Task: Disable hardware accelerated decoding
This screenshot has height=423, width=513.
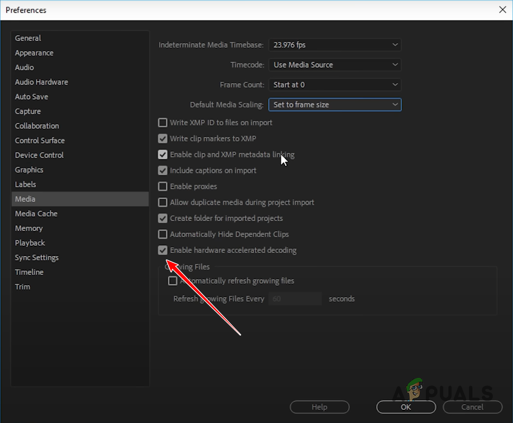Action: tap(162, 250)
